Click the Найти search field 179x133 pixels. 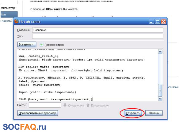pyautogui.click(x=45, y=105)
